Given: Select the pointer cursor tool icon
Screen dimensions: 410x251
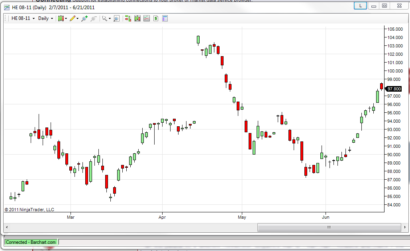Looking at the screenshot, I should (x=104, y=18).
